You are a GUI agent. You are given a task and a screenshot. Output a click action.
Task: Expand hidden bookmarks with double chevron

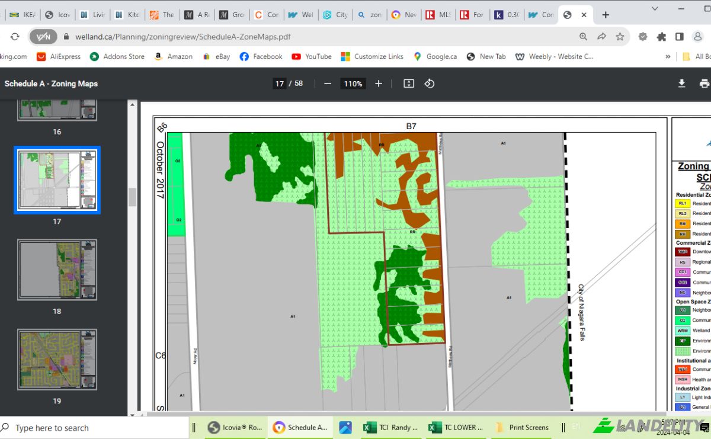pyautogui.click(x=668, y=56)
